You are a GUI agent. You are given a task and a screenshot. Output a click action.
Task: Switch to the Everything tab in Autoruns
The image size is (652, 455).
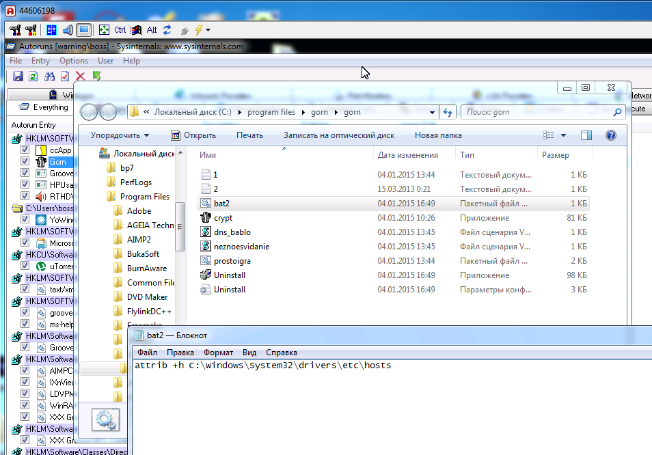[x=44, y=107]
